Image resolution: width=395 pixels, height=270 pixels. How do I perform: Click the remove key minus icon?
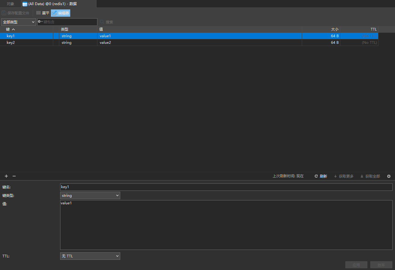pos(14,176)
